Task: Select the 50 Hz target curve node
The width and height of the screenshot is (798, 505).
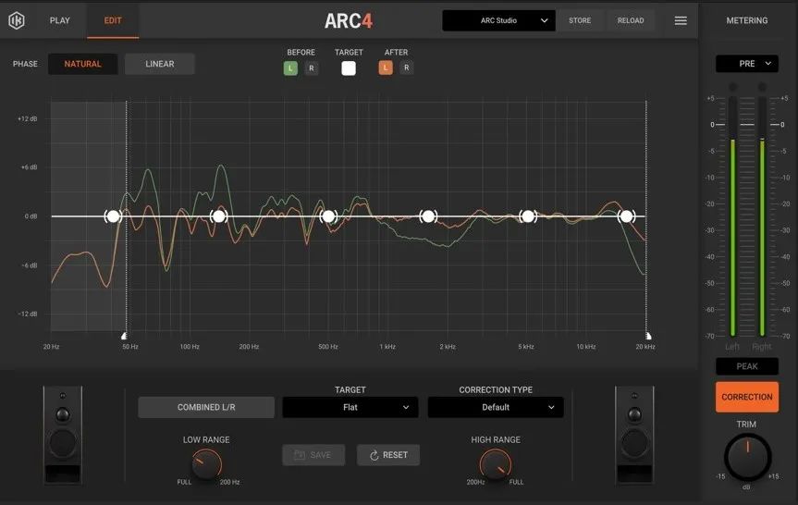Action: pyautogui.click(x=113, y=216)
